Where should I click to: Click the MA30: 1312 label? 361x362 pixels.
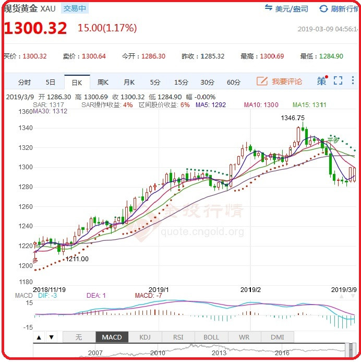tap(50, 111)
